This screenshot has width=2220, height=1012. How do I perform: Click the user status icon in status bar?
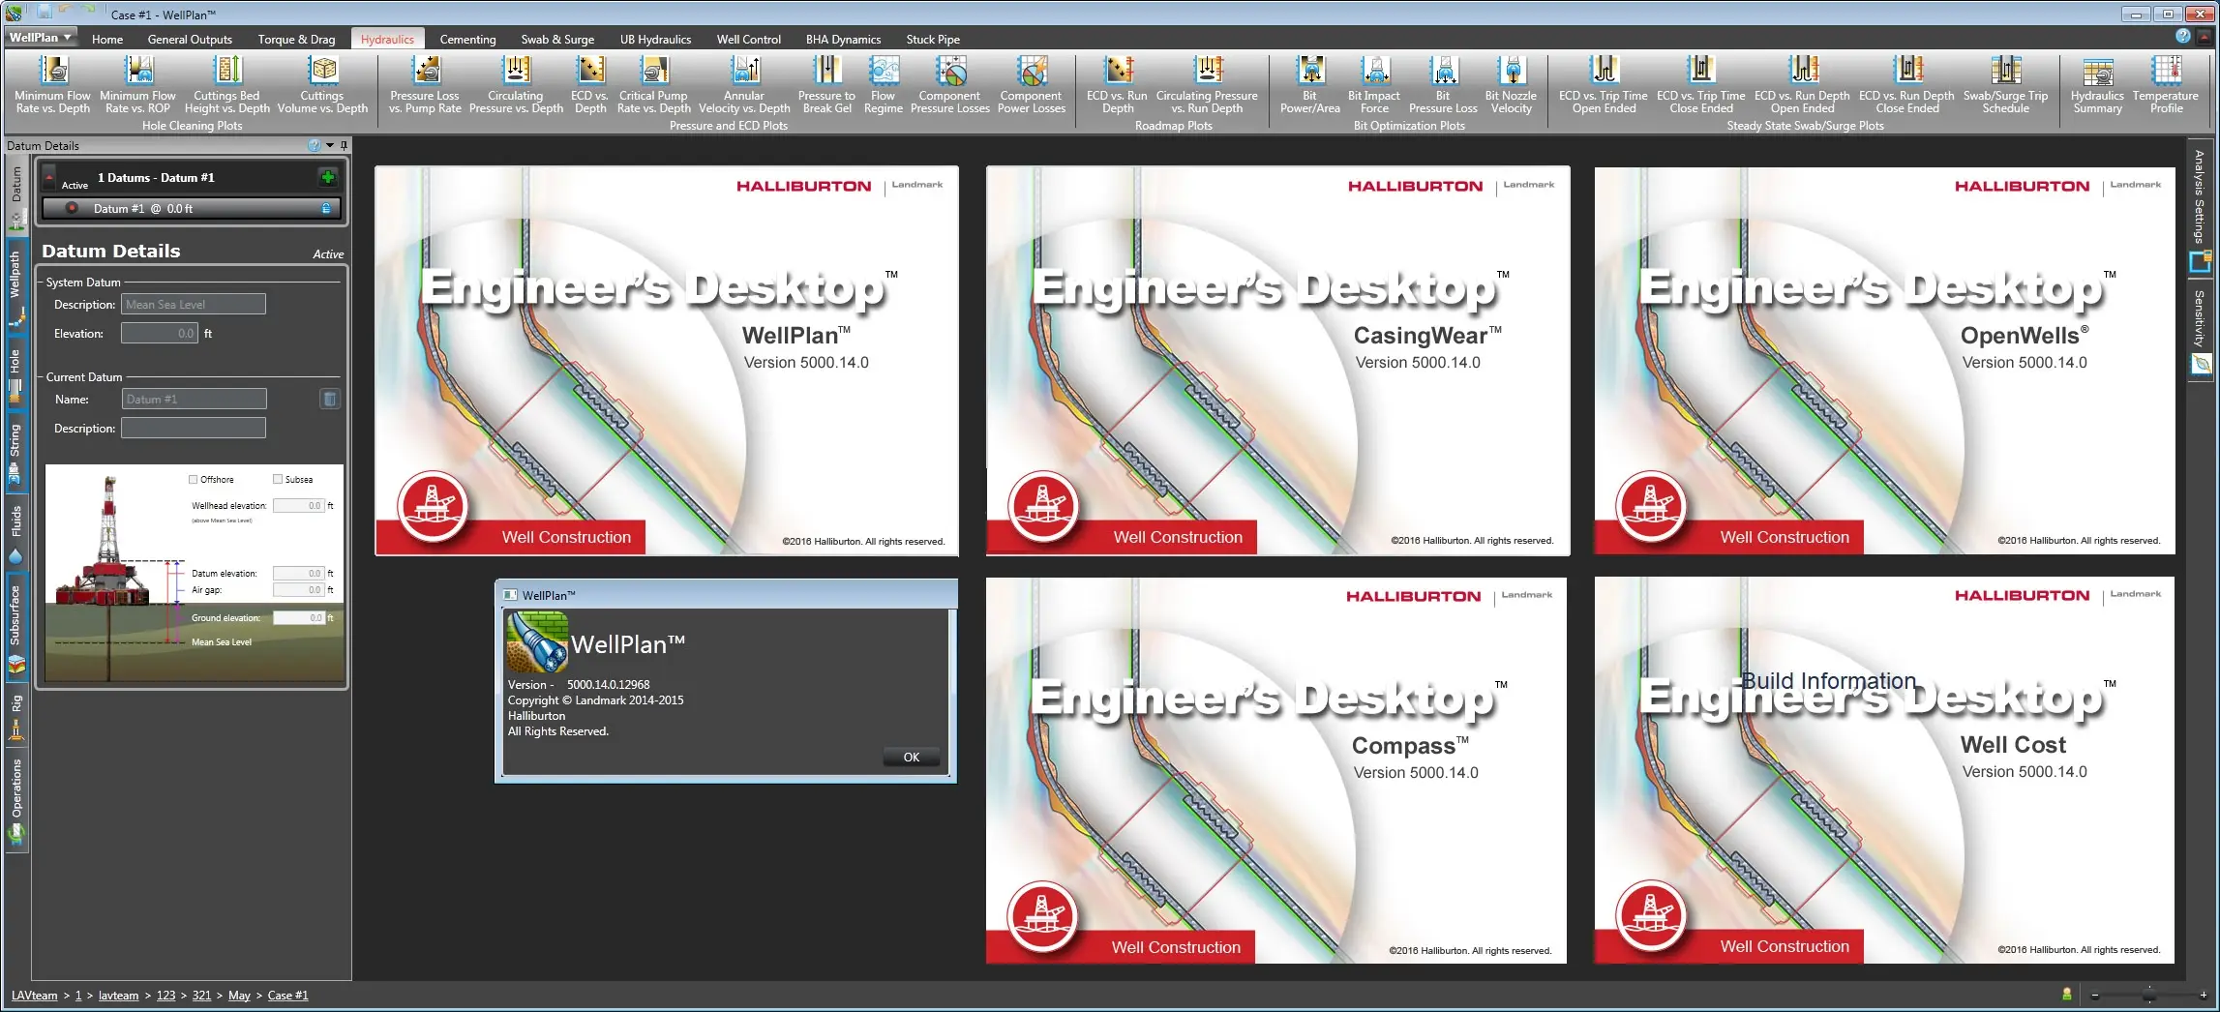pyautogui.click(x=2067, y=995)
